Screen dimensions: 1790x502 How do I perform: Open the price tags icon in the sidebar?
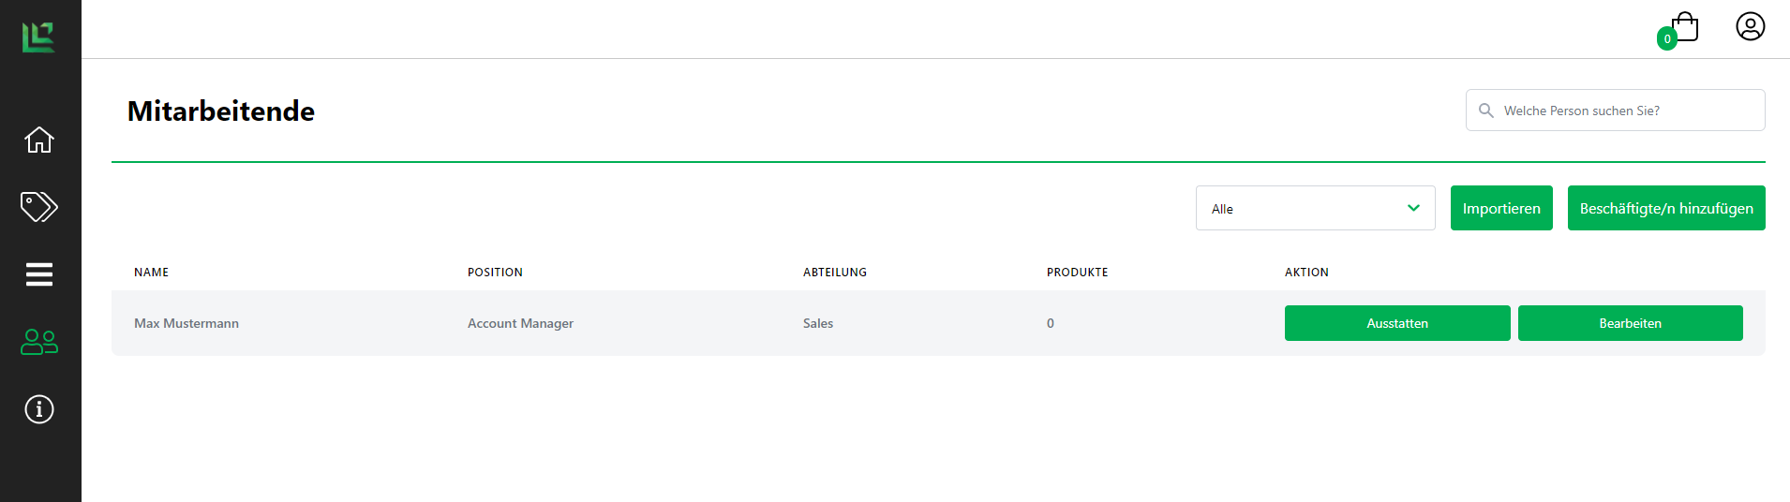point(39,207)
